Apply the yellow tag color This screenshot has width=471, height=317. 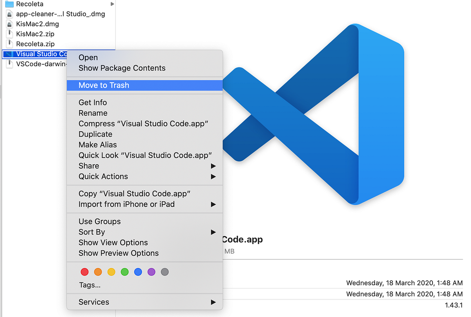click(x=111, y=272)
